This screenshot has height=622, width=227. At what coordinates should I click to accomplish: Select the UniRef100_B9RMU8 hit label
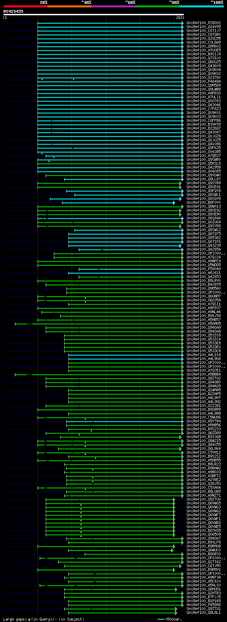[204, 546]
